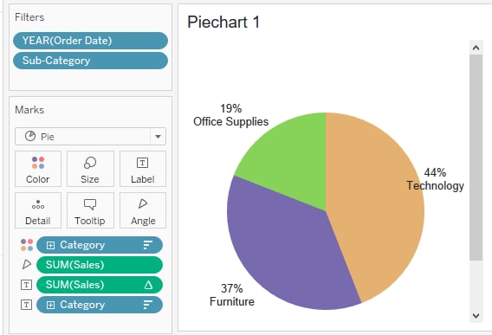Expand the Category label pill hierarchy
Viewport: 492px width, 335px height.
pyautogui.click(x=50, y=305)
